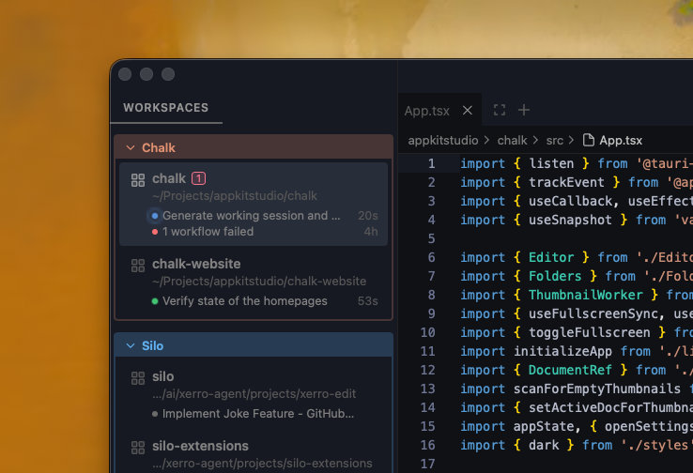Click 'DocumentRef' in line 12
Image resolution: width=693 pixels, height=473 pixels.
[x=570, y=370]
